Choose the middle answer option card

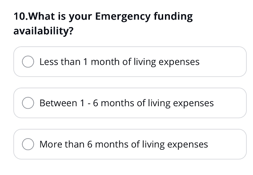[x=130, y=103]
